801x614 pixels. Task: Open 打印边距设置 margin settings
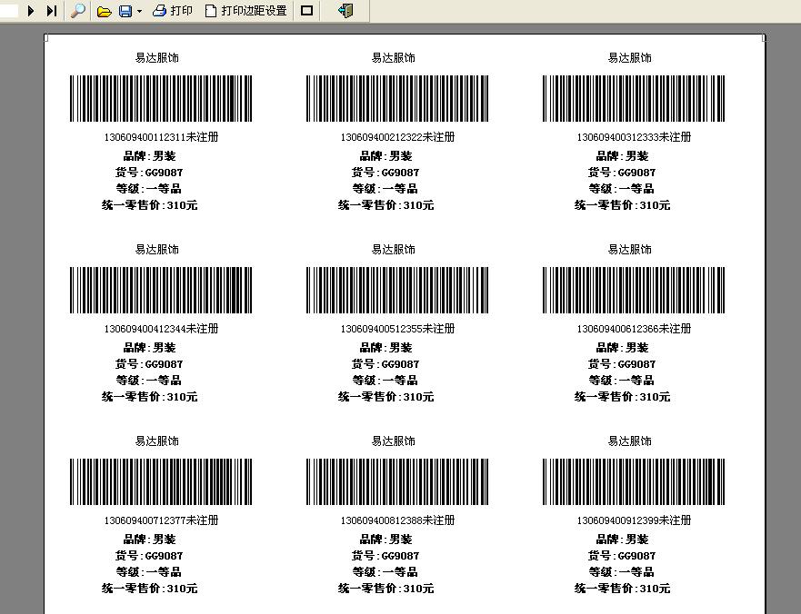point(246,11)
